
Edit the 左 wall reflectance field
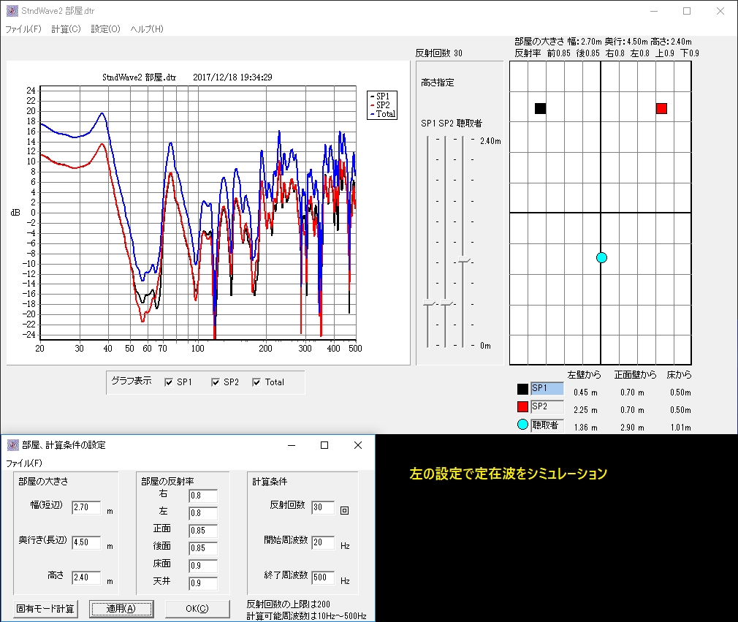coord(203,513)
